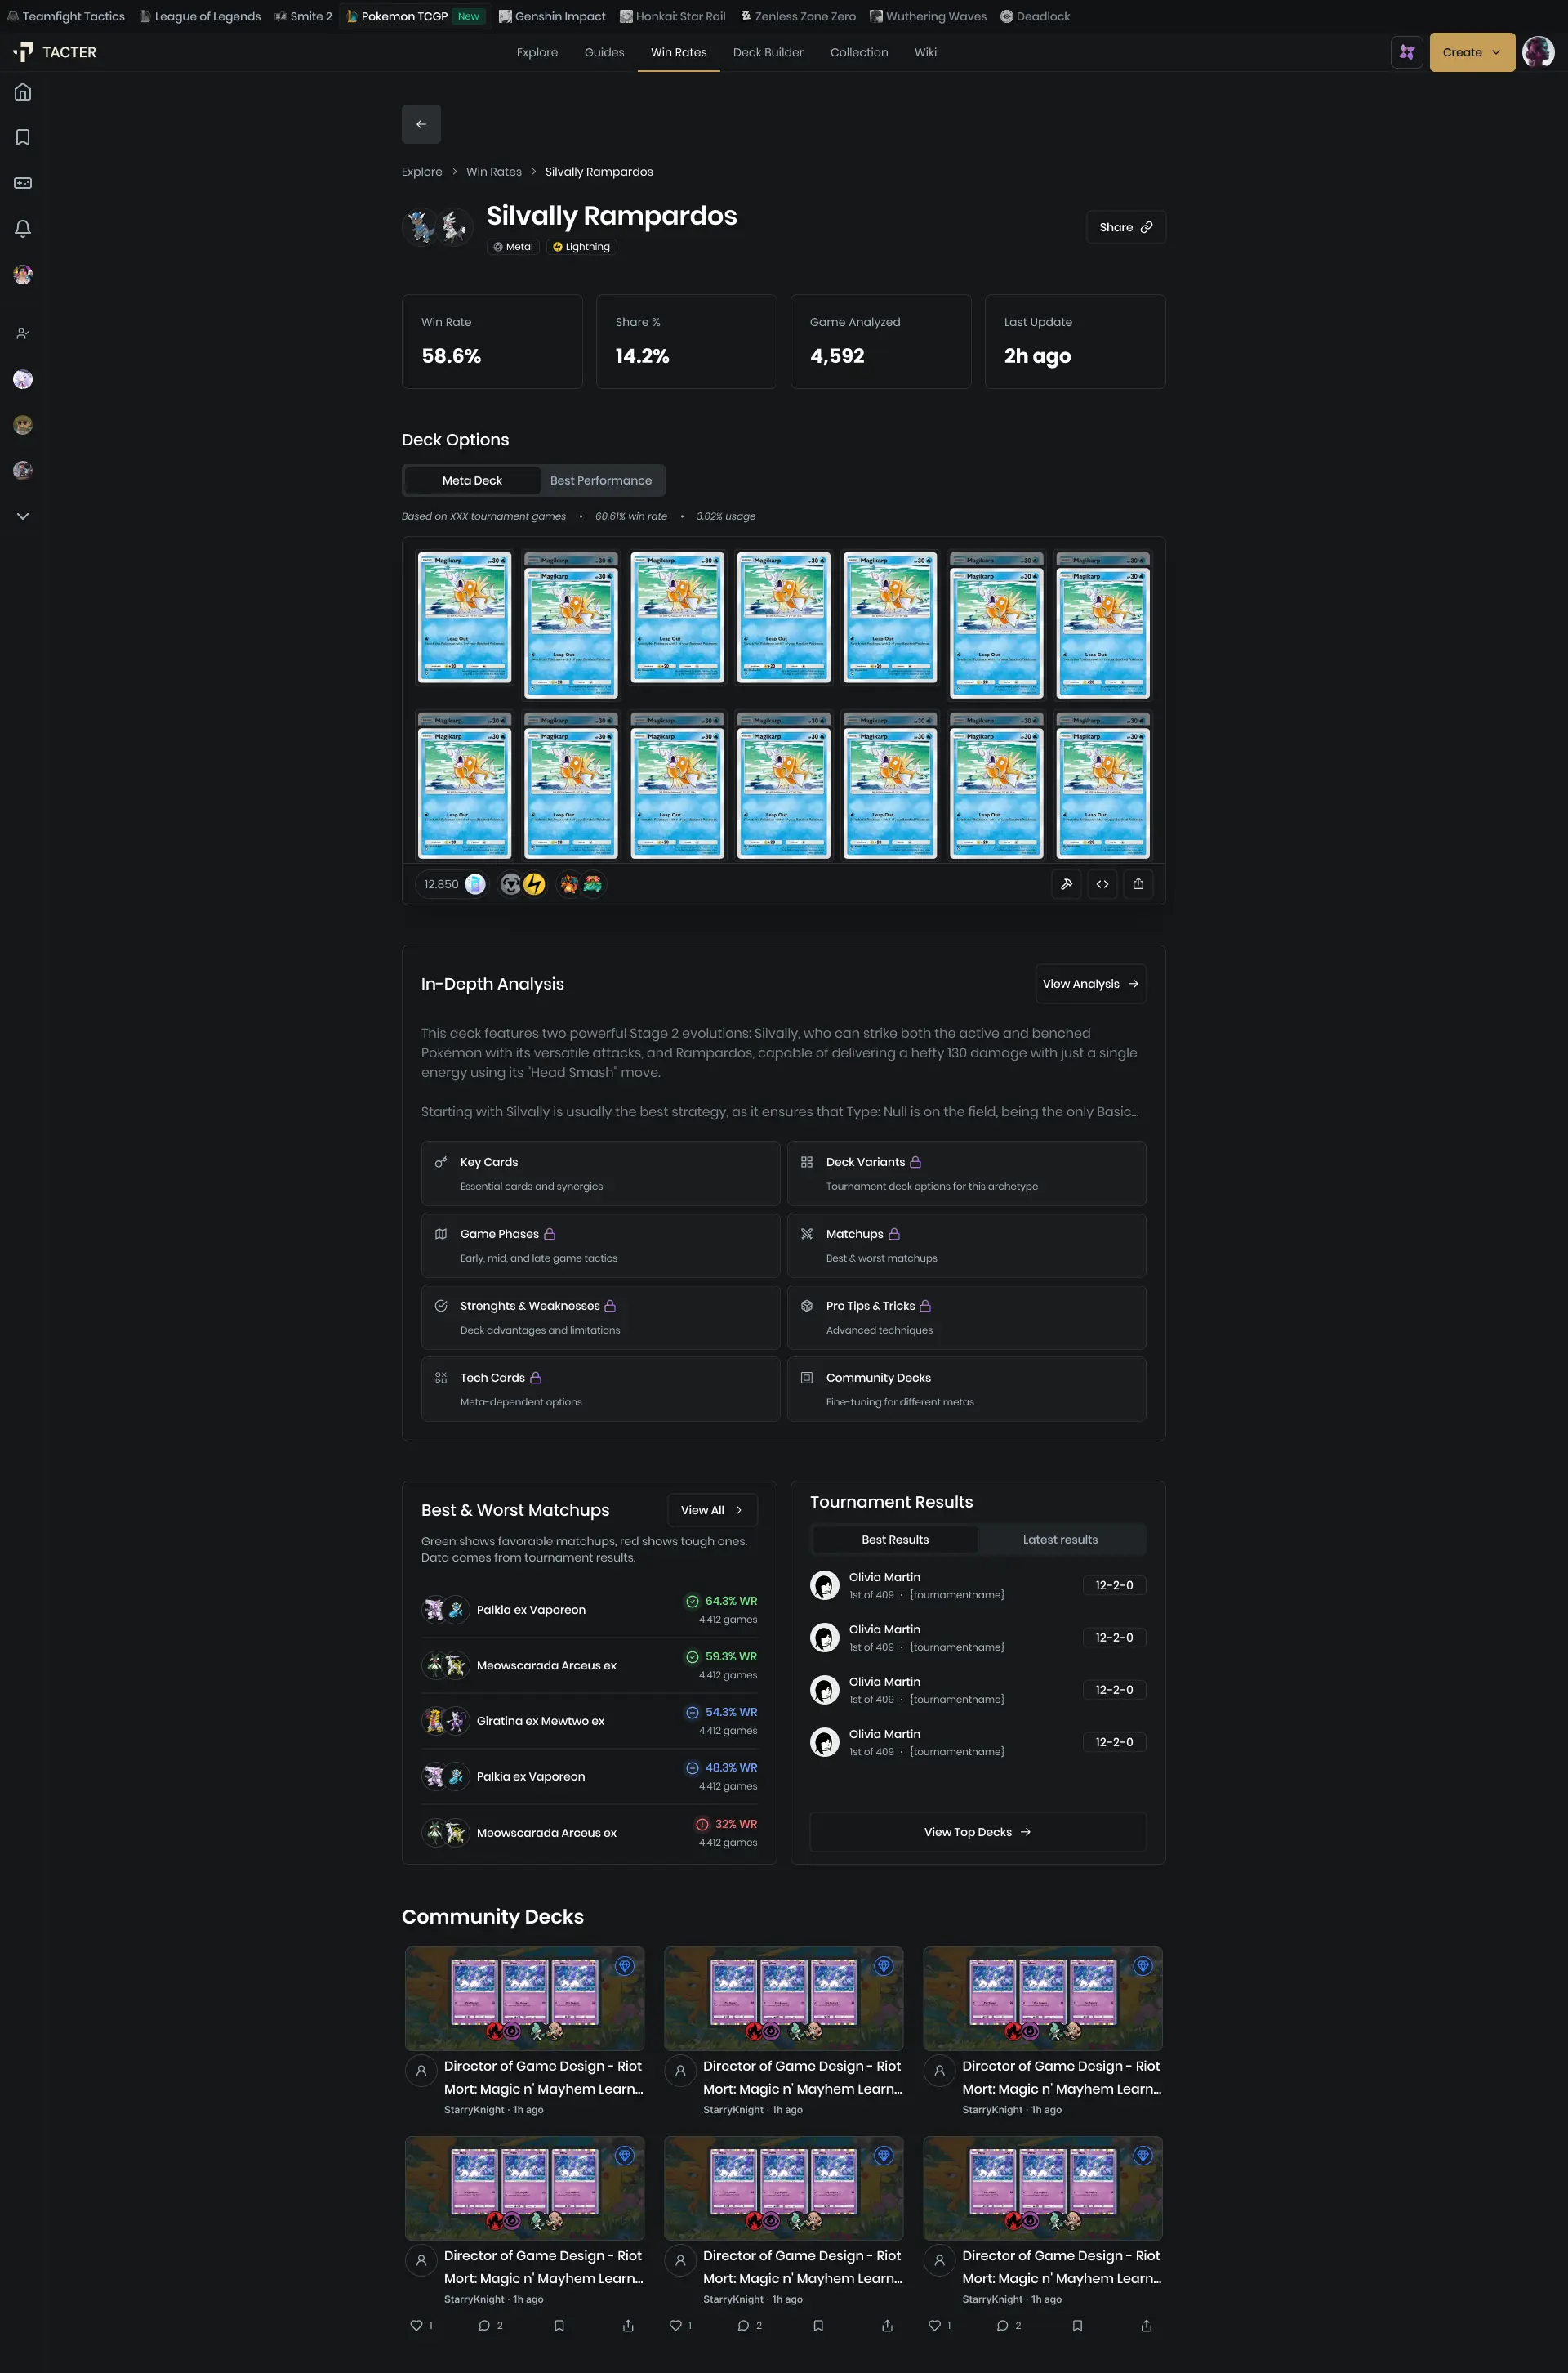The width and height of the screenshot is (1568, 2373).
Task: Click the View Top Decks button
Action: (x=977, y=1832)
